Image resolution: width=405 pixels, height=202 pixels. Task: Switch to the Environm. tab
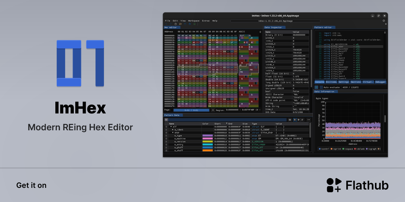coord(331,82)
